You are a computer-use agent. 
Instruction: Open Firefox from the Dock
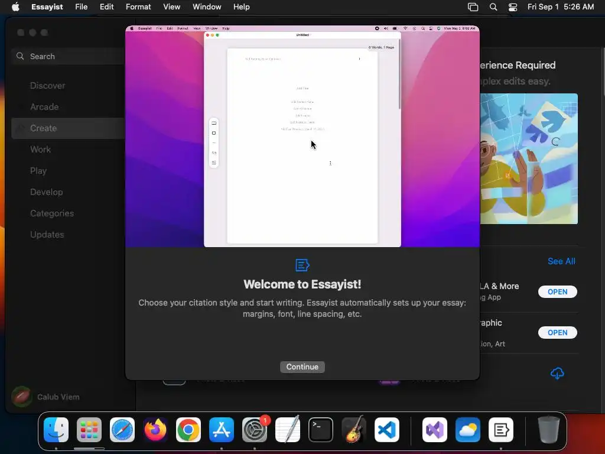(155, 430)
